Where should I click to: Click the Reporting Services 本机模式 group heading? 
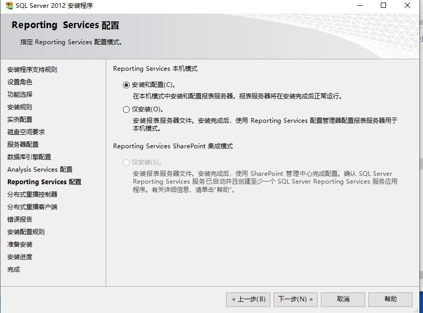155,69
